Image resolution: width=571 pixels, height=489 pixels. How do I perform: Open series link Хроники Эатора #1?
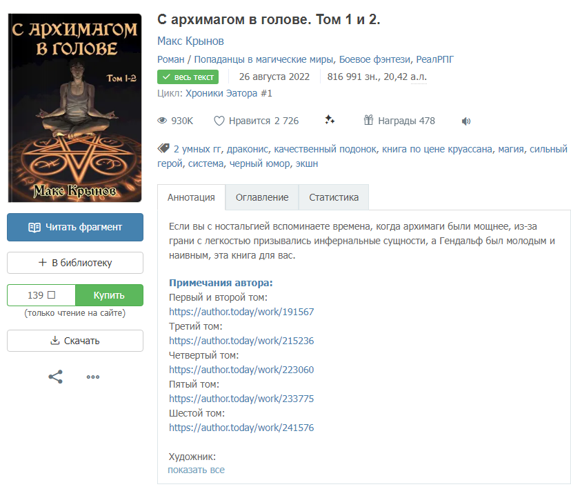coord(229,93)
